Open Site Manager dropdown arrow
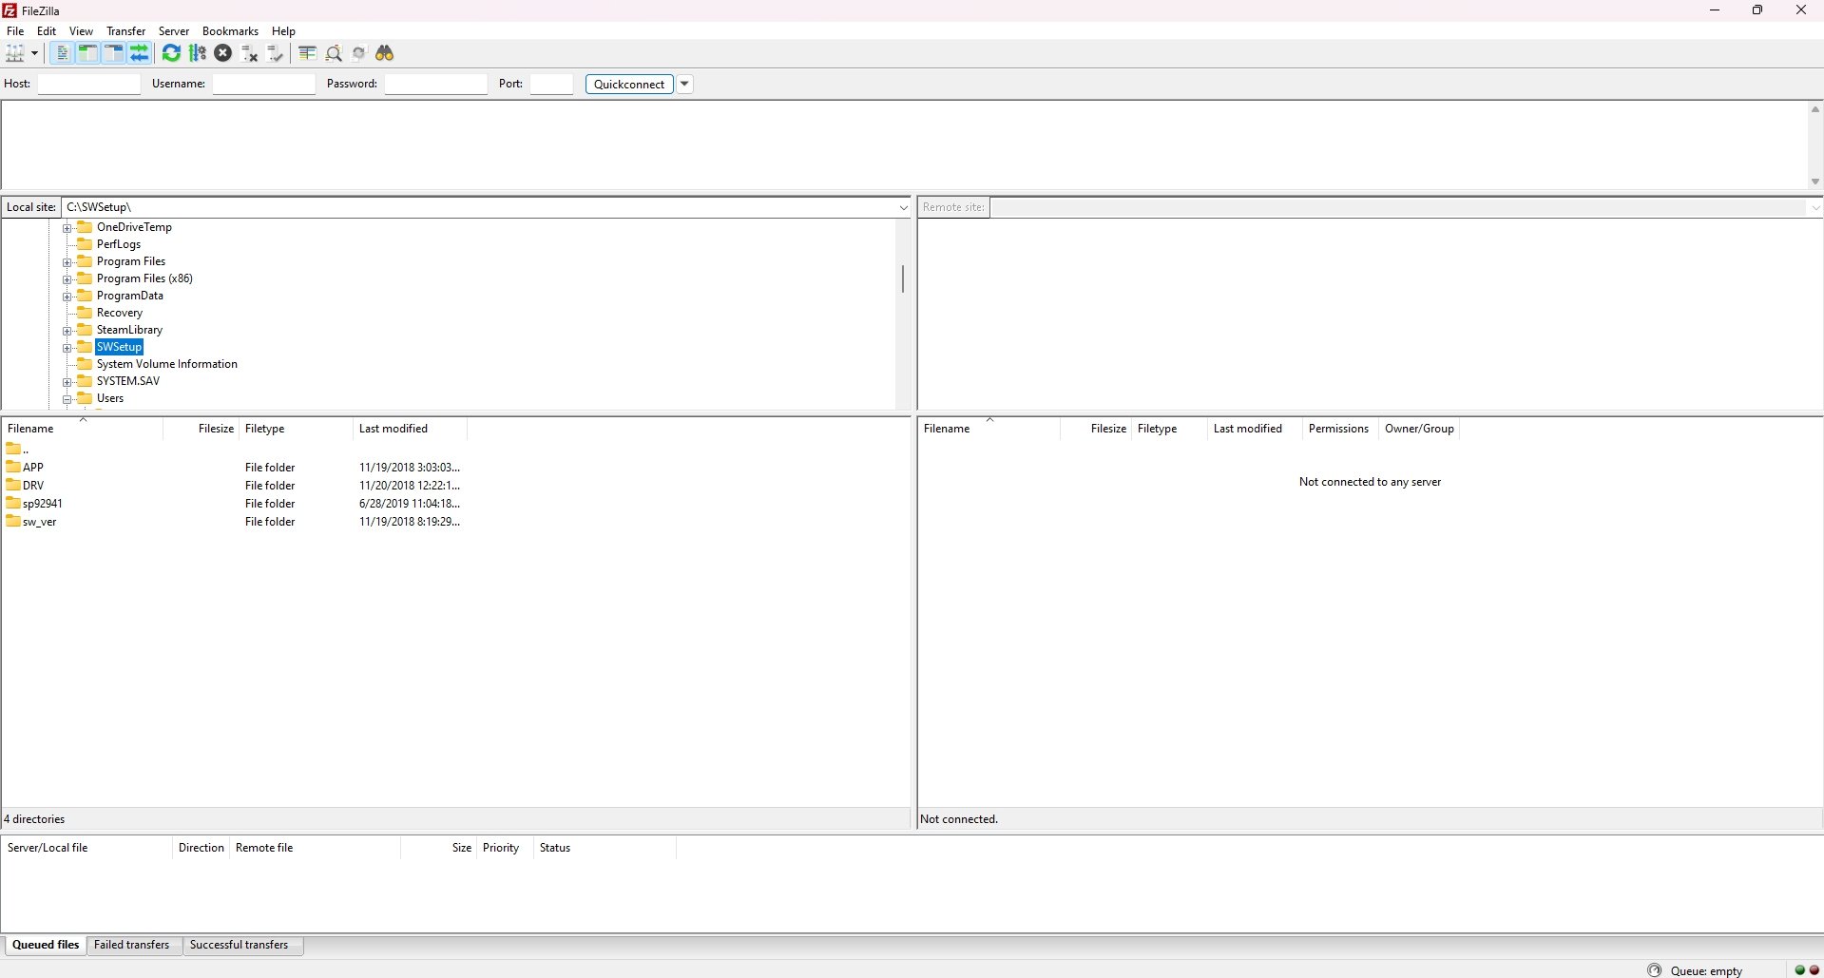This screenshot has height=978, width=1824. [34, 53]
